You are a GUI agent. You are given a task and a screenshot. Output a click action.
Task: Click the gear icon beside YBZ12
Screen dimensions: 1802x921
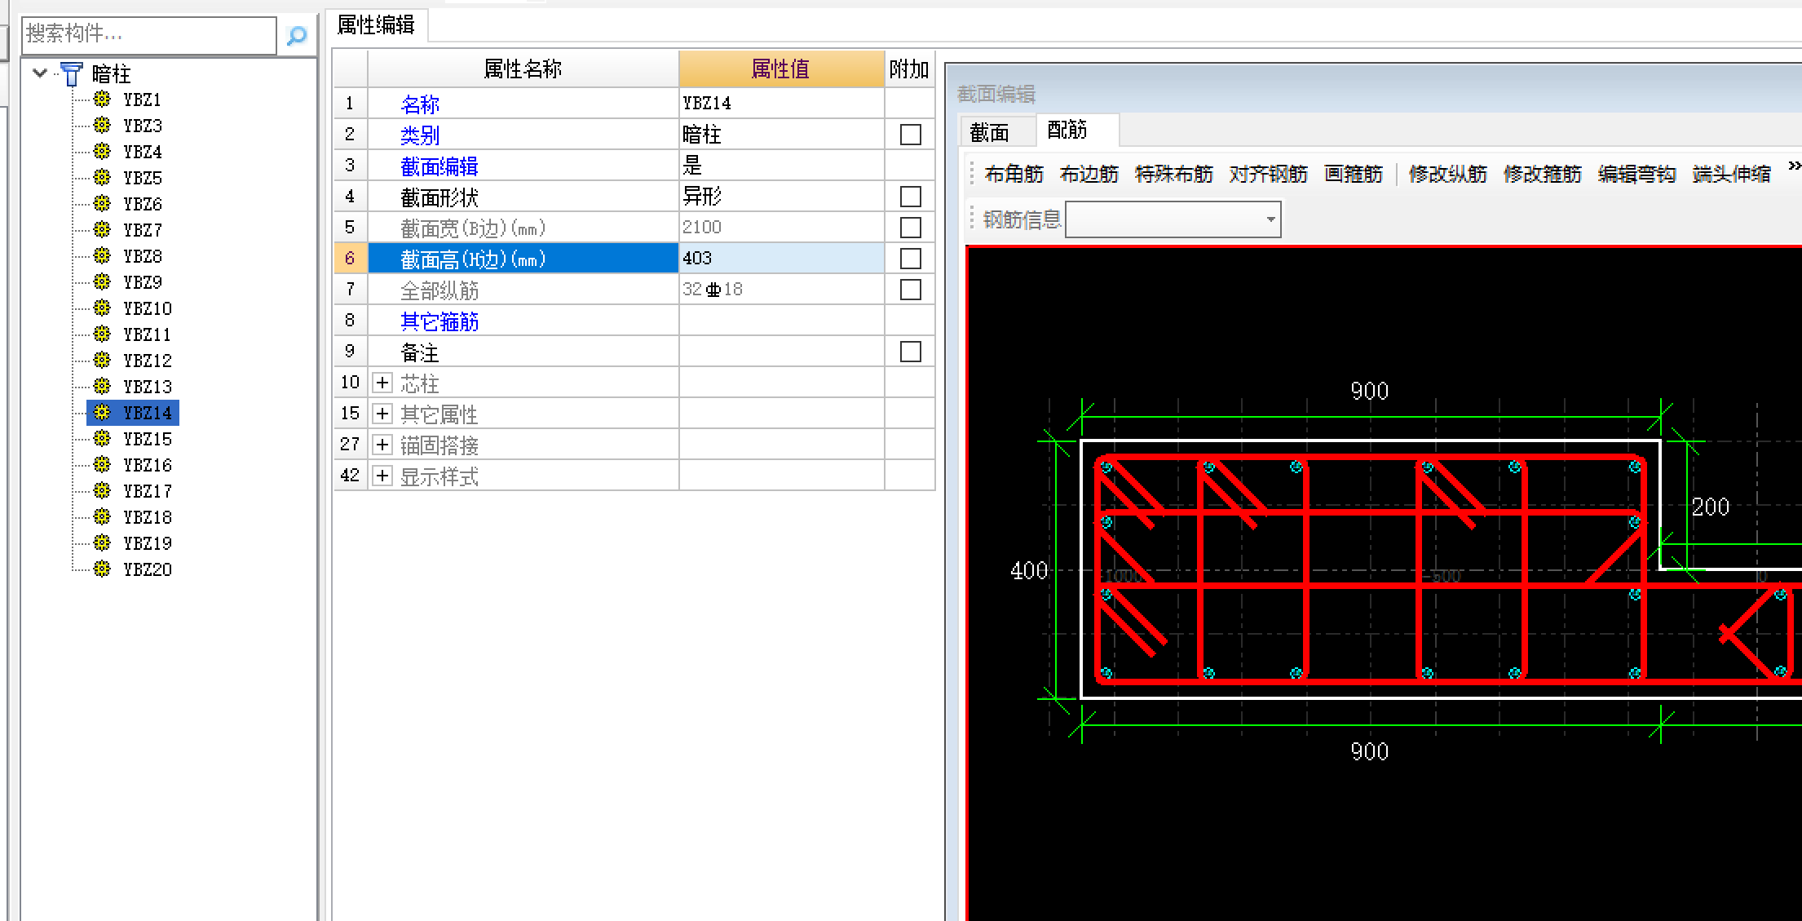[x=102, y=361]
